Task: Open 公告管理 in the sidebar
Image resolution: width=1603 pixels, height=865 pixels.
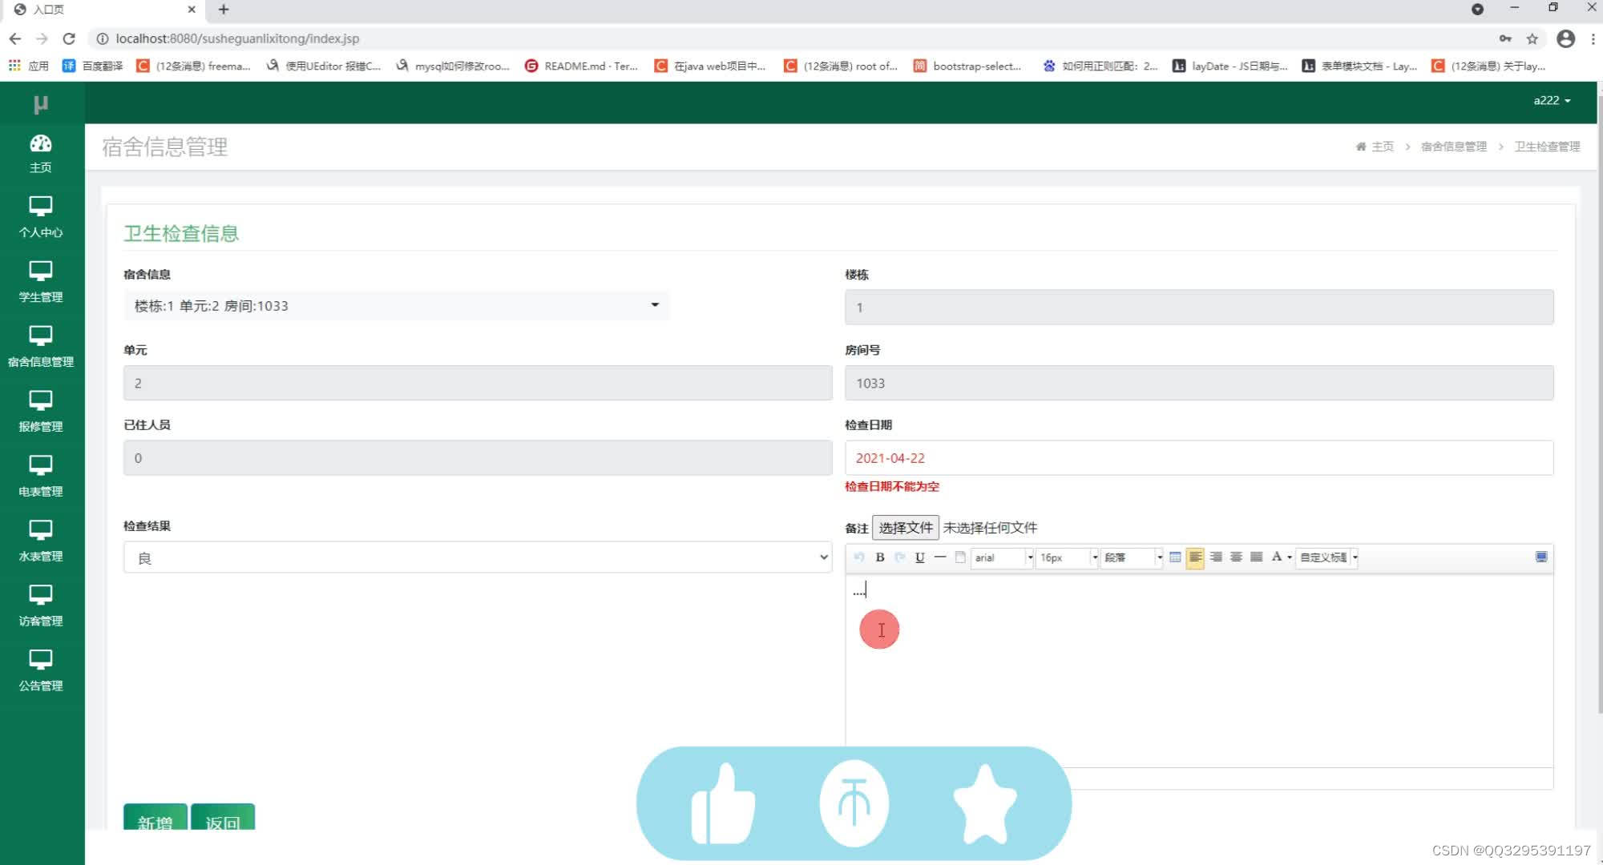Action: [41, 671]
